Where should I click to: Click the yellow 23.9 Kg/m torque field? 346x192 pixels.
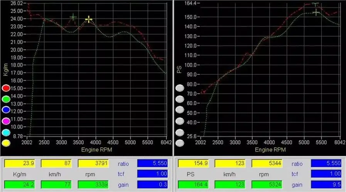tap(19, 163)
